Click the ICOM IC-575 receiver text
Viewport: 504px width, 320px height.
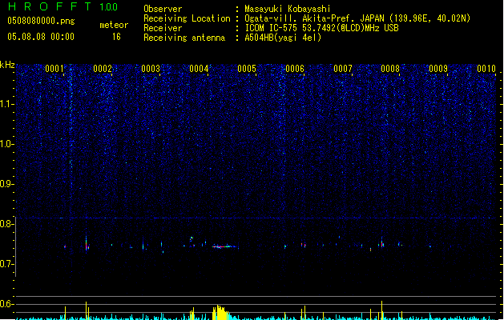tap(321, 28)
